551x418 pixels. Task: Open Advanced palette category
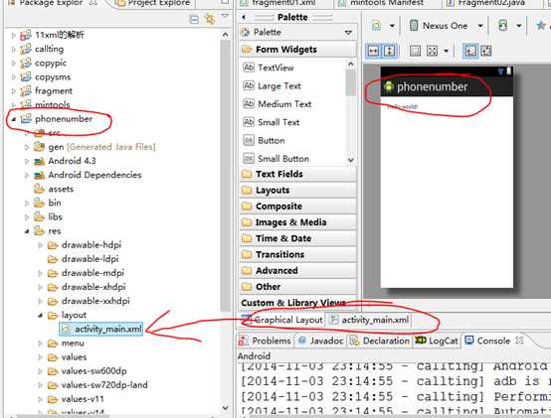coord(297,271)
